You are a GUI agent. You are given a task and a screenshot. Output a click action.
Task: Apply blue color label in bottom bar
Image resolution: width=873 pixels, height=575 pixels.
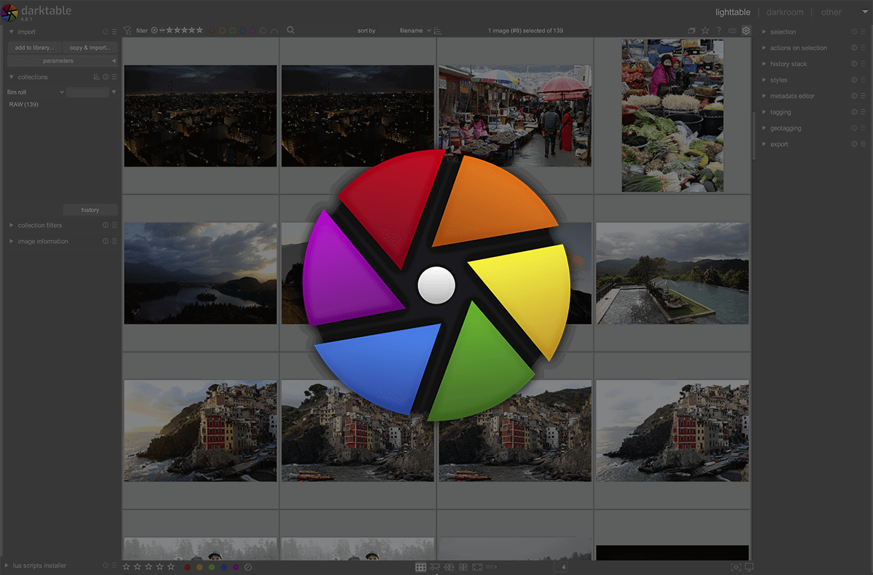223,567
